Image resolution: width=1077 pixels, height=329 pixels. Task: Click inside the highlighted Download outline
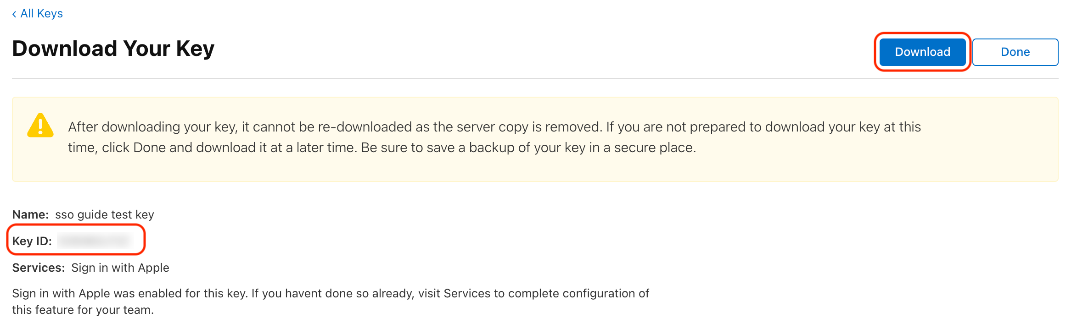[922, 52]
